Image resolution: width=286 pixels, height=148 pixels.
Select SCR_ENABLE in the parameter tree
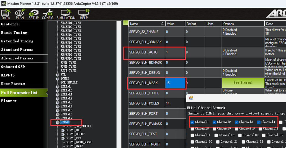69,83
